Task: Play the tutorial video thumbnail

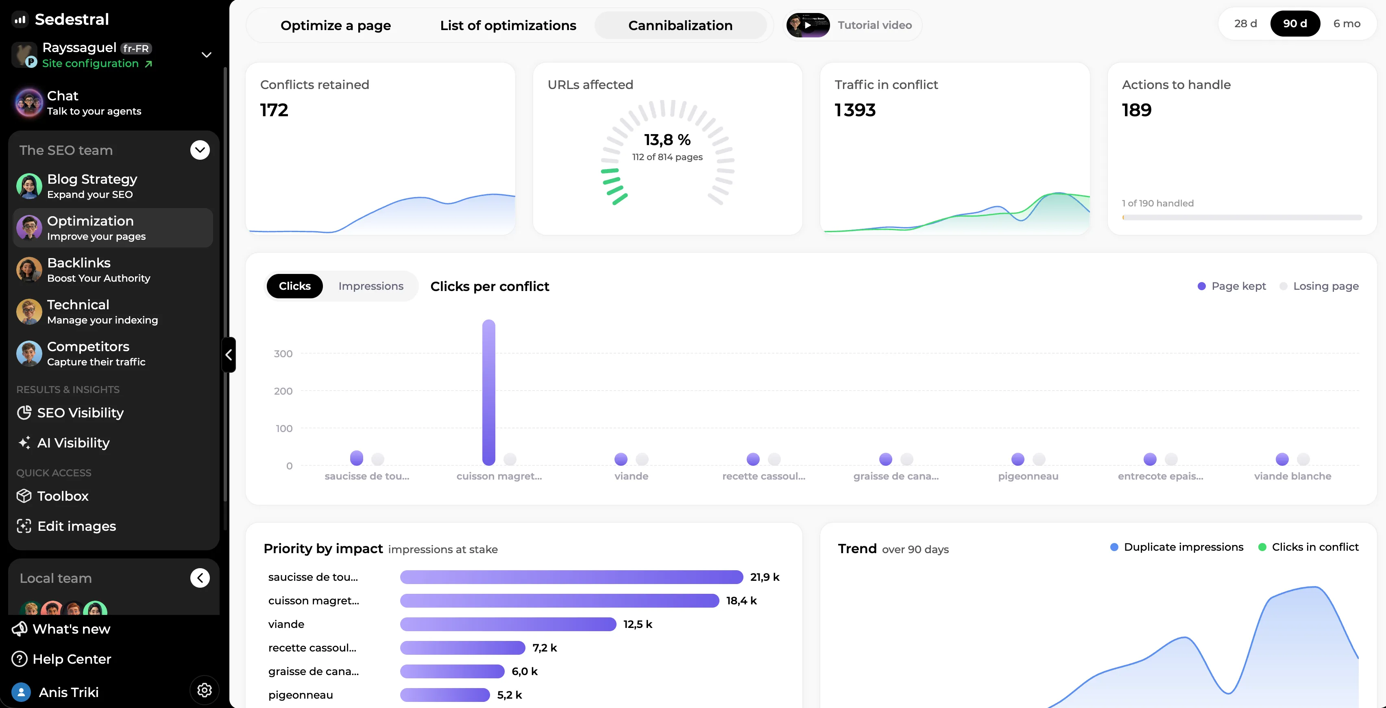Action: (808, 25)
